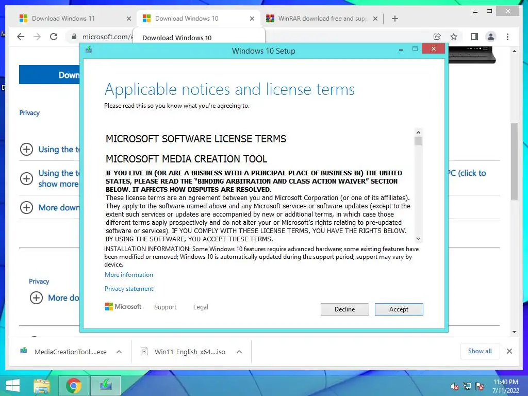Open File Explorer from taskbar
Screen dimensions: 528x396
click(42, 386)
